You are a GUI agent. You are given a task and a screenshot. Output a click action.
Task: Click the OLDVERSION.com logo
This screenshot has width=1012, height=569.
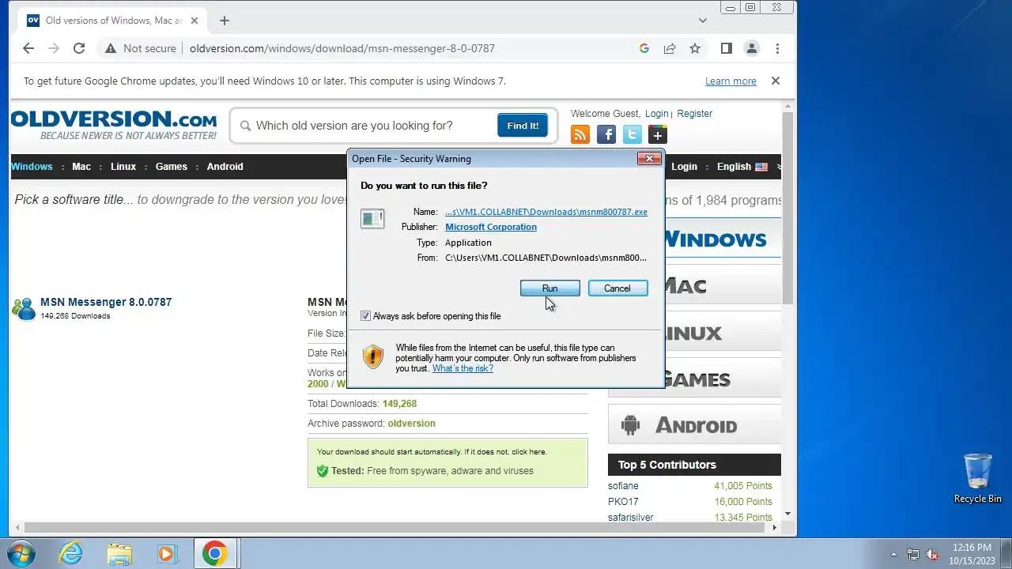113,125
